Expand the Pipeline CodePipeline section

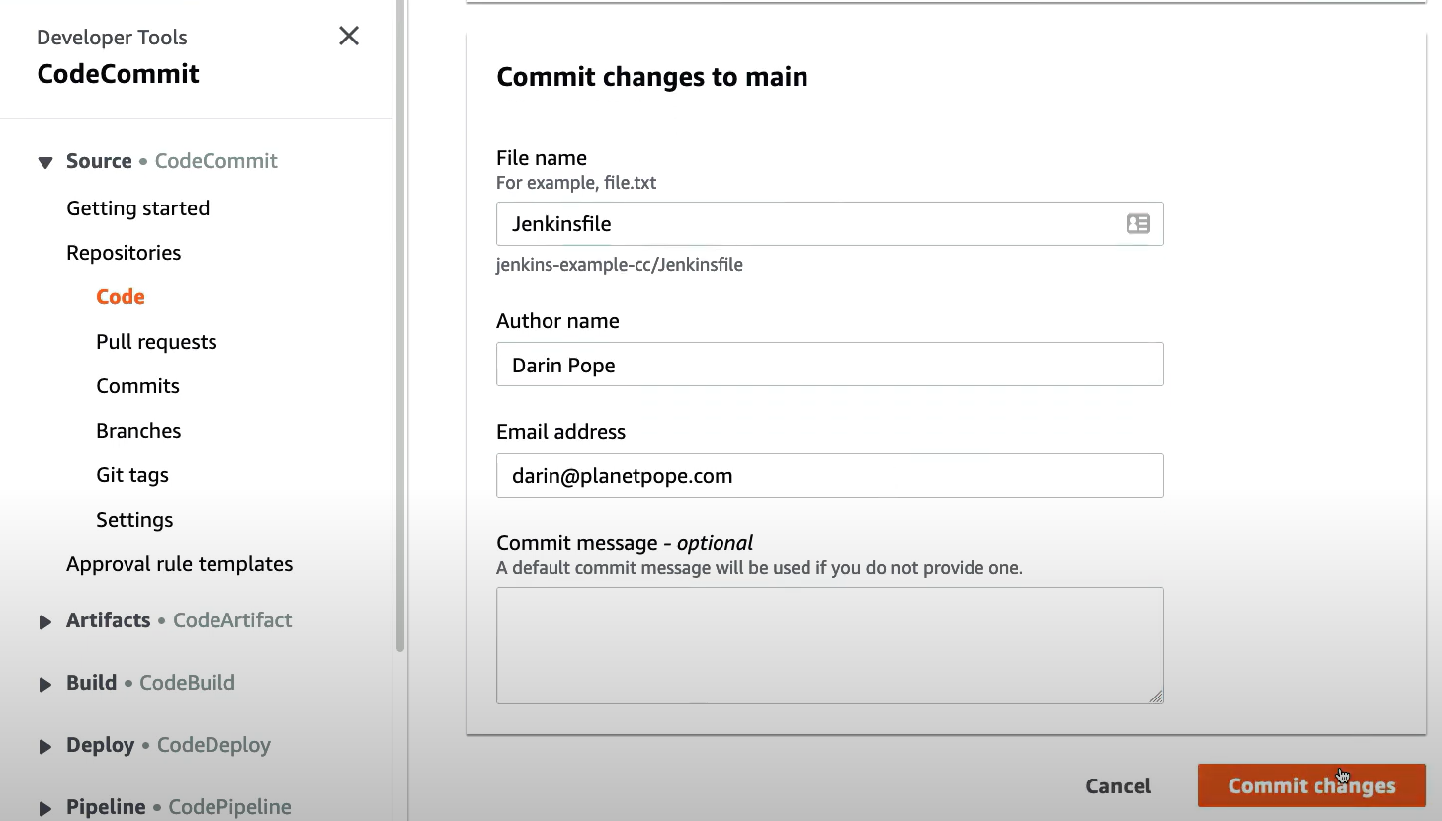pos(45,808)
